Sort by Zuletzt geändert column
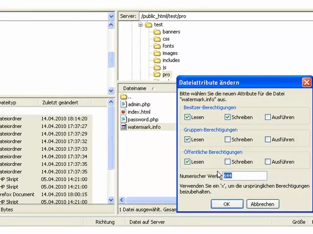This screenshot has height=234, width=313. pyautogui.click(x=60, y=102)
